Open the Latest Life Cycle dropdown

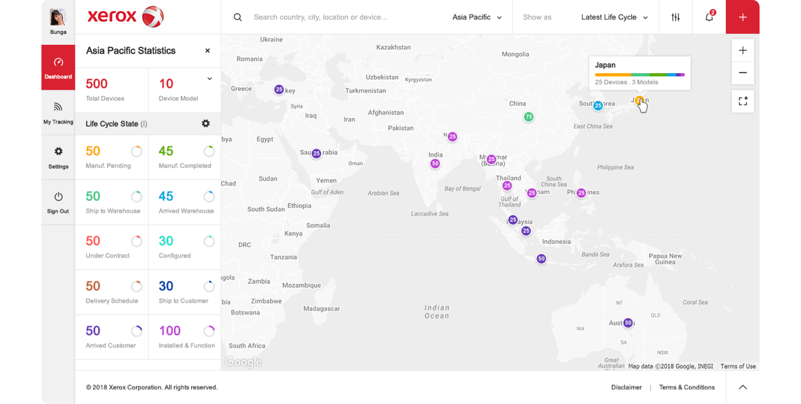615,17
